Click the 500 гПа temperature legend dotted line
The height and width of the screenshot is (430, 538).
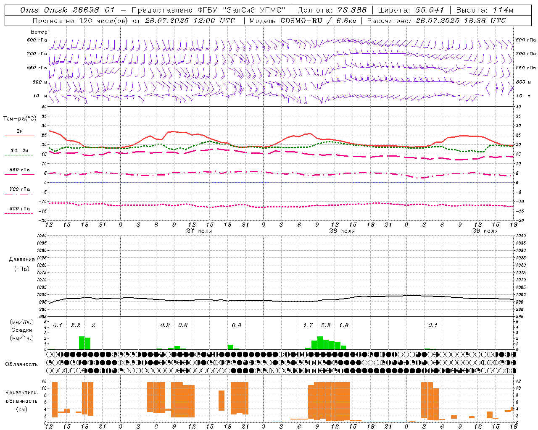pos(18,213)
